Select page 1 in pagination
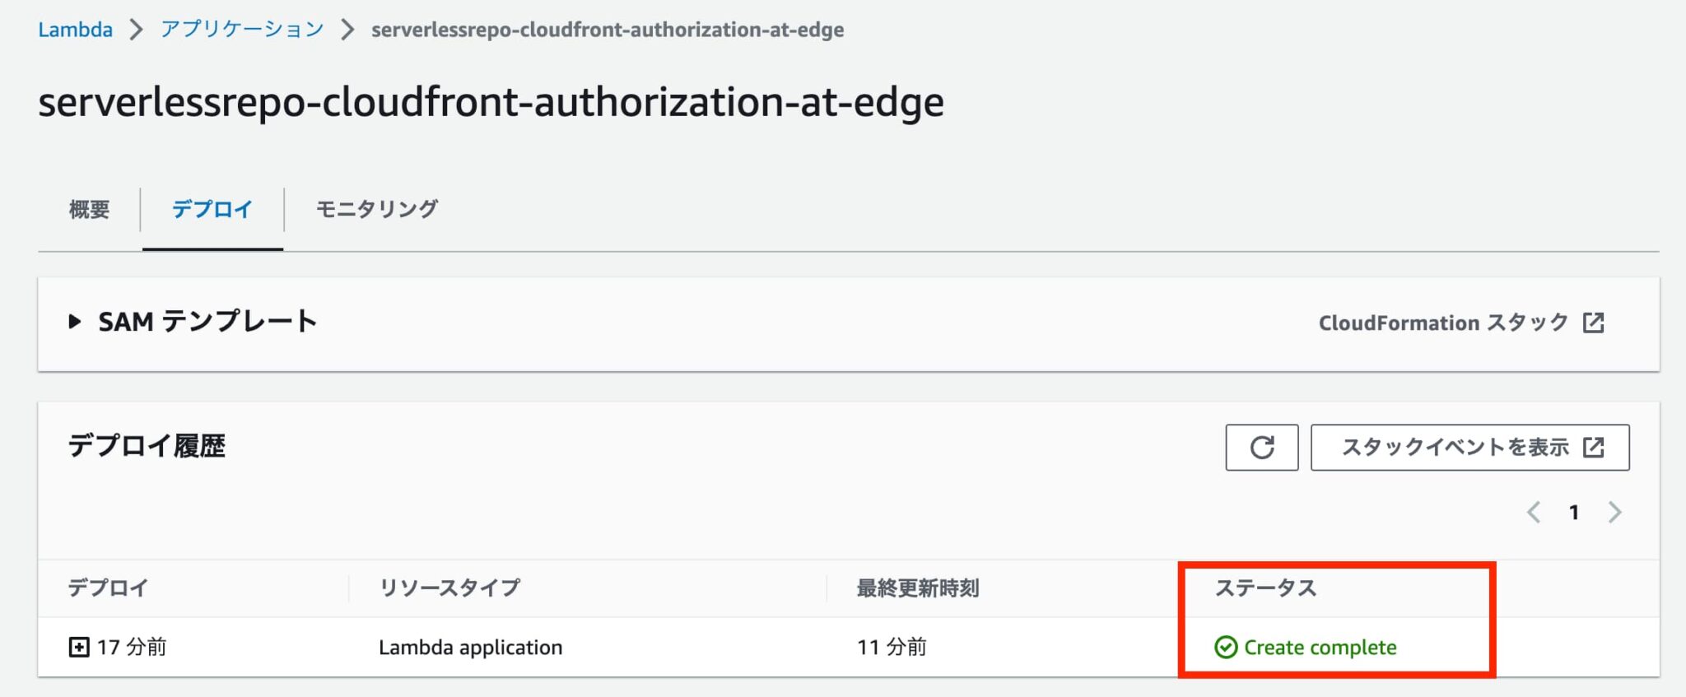1686x697 pixels. 1575,513
